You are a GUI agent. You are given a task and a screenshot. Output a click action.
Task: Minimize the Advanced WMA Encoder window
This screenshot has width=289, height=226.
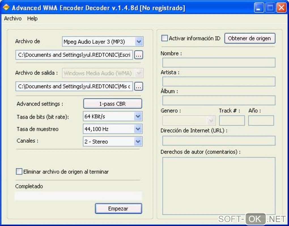click(x=258, y=8)
